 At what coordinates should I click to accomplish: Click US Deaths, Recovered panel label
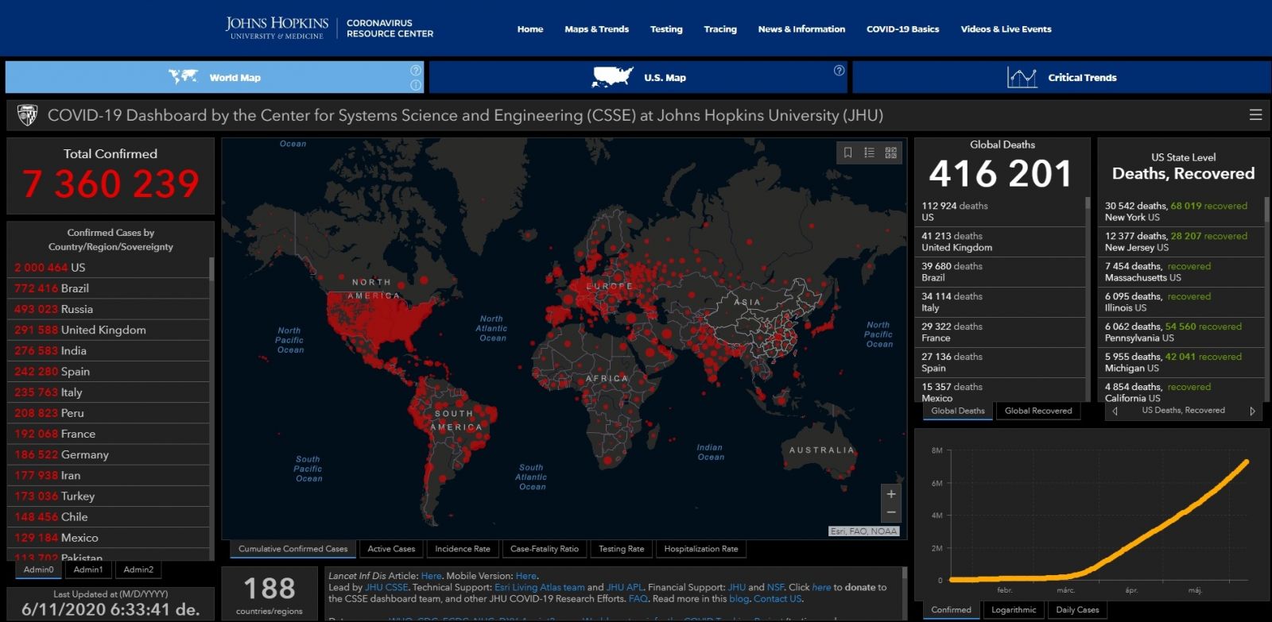(x=1183, y=411)
